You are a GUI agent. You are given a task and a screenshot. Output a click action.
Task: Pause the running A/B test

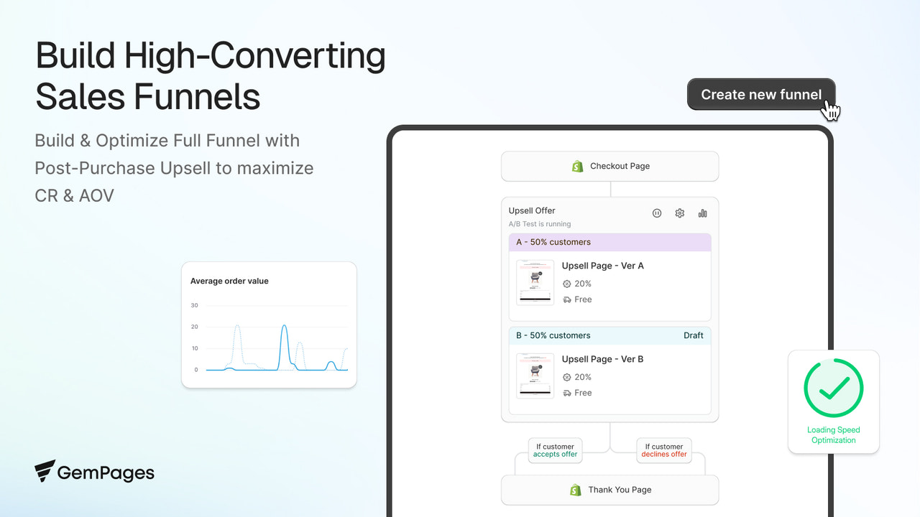click(x=656, y=213)
